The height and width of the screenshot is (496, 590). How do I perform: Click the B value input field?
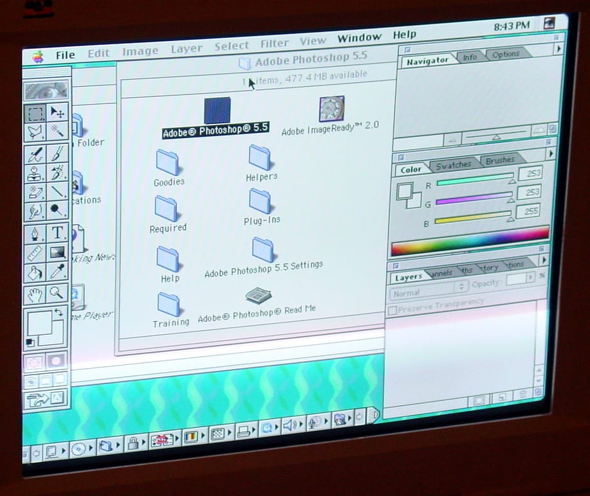pyautogui.click(x=528, y=211)
